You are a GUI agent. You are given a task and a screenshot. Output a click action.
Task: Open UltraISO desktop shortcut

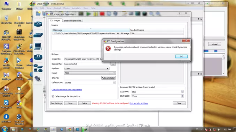pyautogui.click(x=19, y=76)
